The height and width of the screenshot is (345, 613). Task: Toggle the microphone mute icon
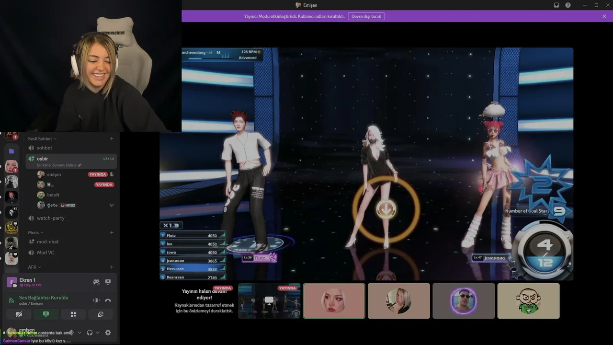tap(72, 333)
